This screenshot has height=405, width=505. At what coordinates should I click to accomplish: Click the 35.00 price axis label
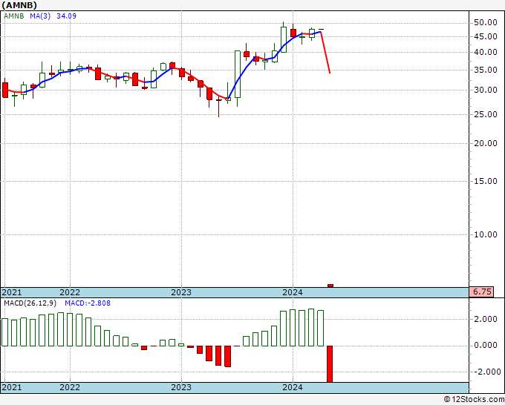[486, 70]
